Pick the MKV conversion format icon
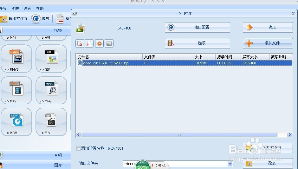 coord(16,90)
